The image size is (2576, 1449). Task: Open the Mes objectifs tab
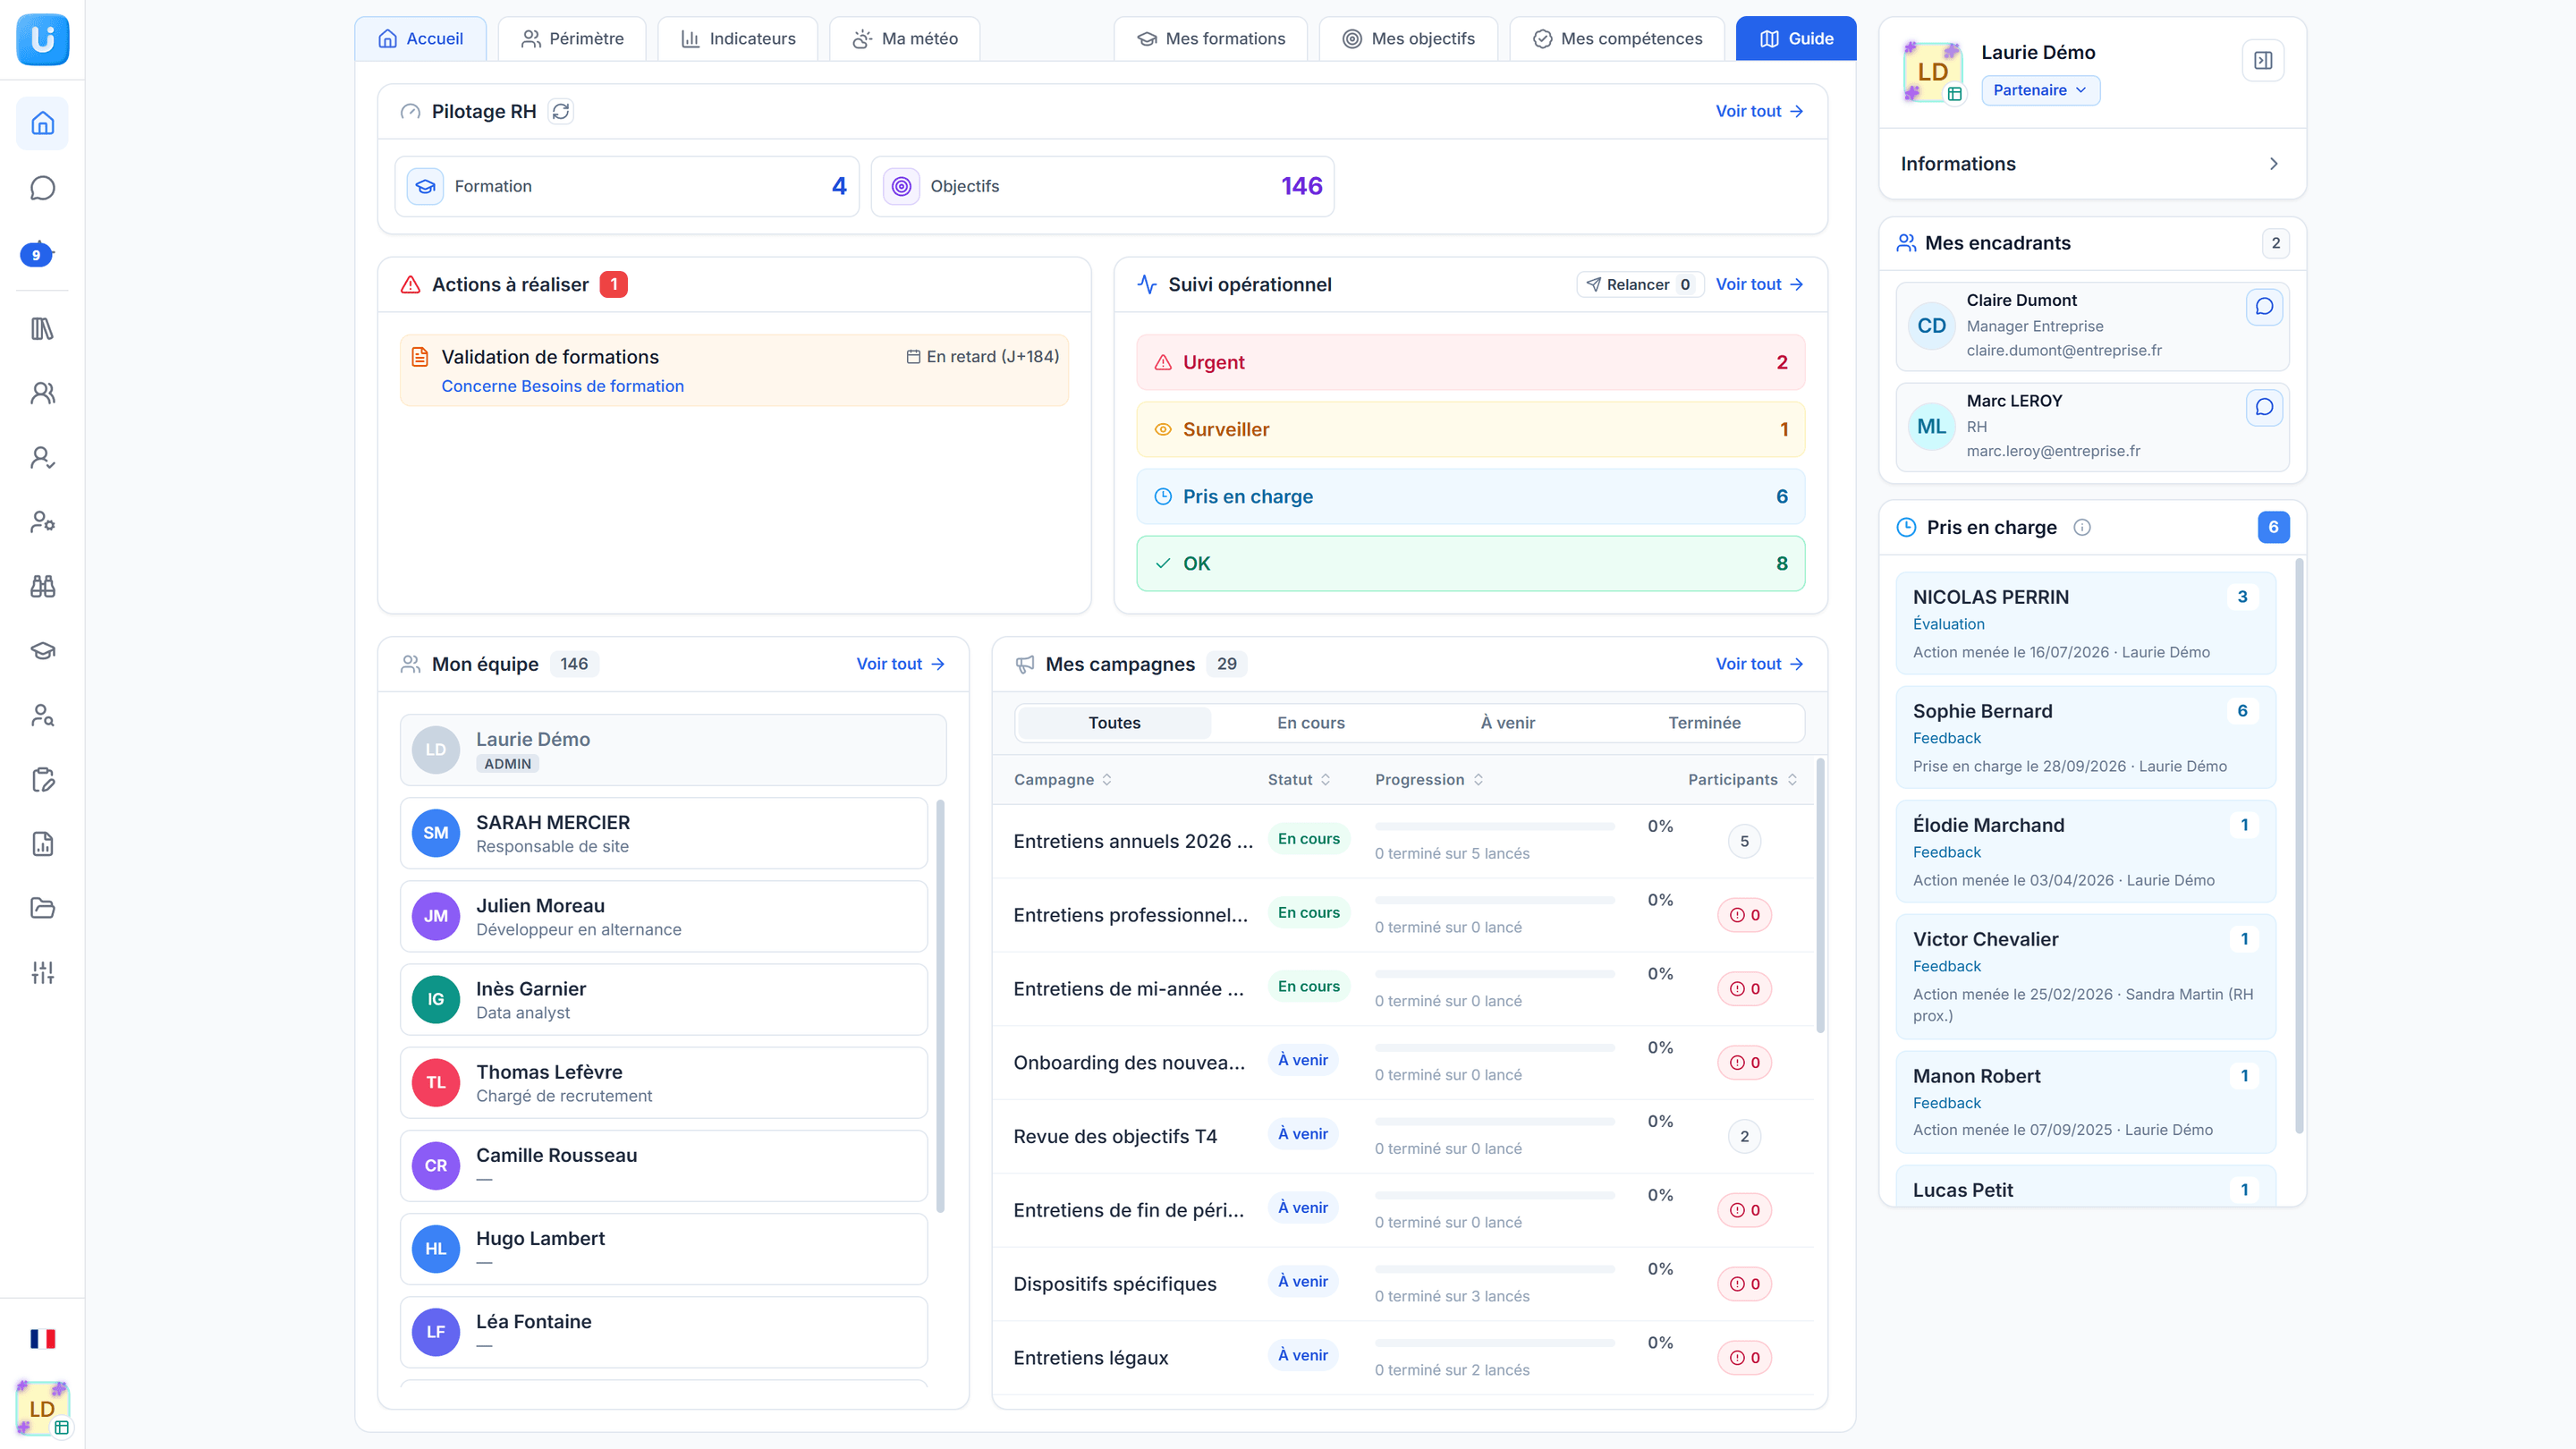[1408, 39]
